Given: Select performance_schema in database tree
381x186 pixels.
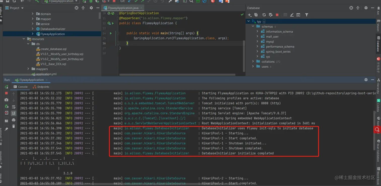Looking at the screenshot, I should [x=280, y=47].
